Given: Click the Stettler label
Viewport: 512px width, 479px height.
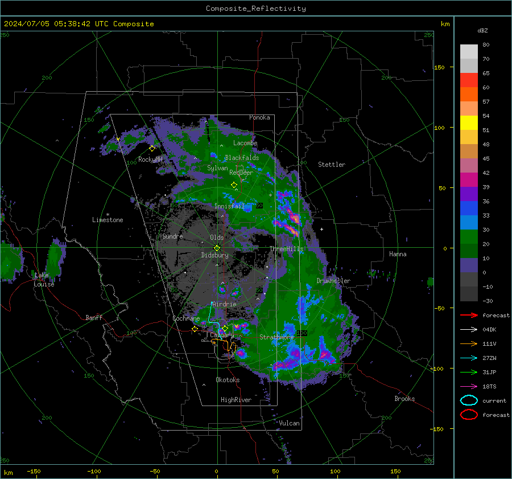Looking at the screenshot, I should pyautogui.click(x=332, y=165).
